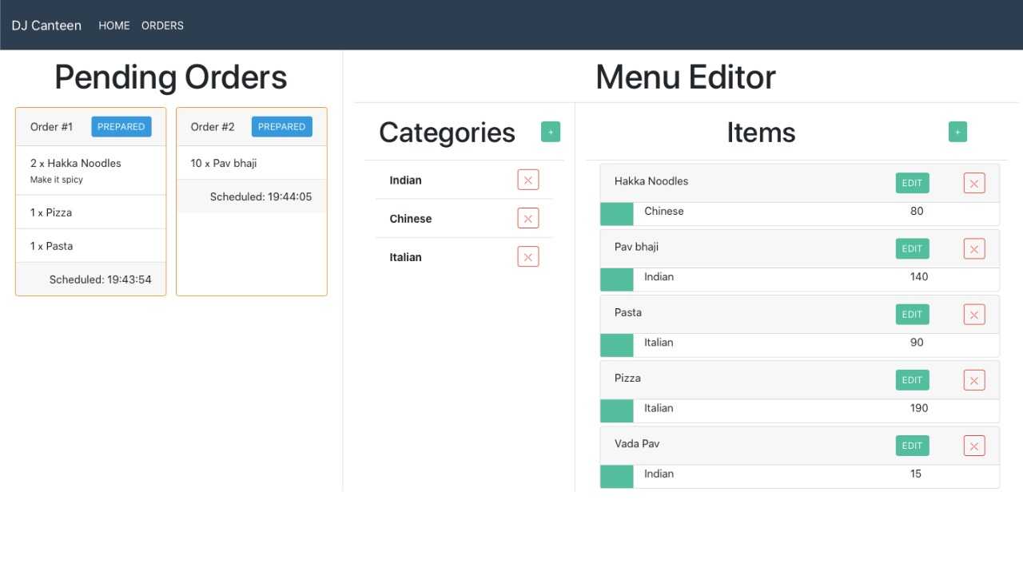Viewport: 1023px width, 563px height.
Task: Select the Indian category row
Action: (x=464, y=180)
